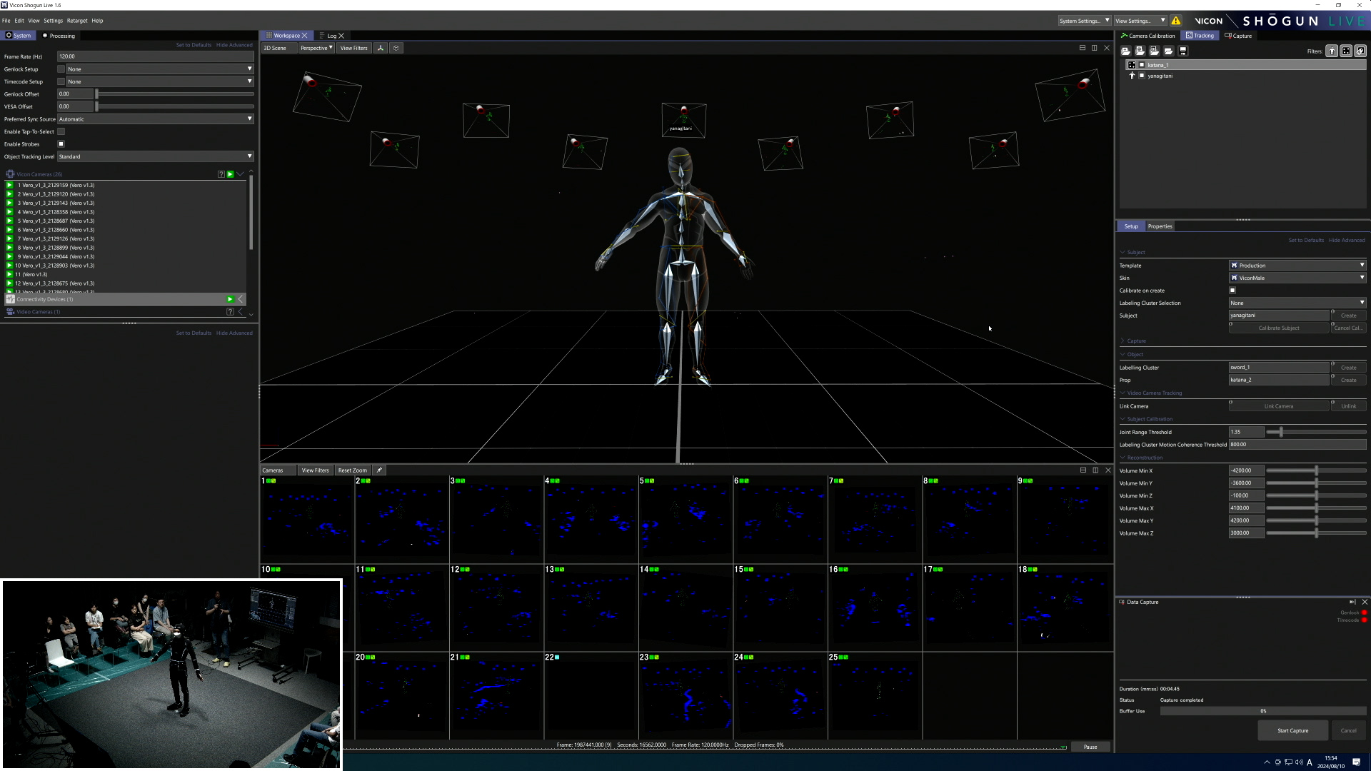Adjust the Joint Range Threshold slider
1371x771 pixels.
1281,432
